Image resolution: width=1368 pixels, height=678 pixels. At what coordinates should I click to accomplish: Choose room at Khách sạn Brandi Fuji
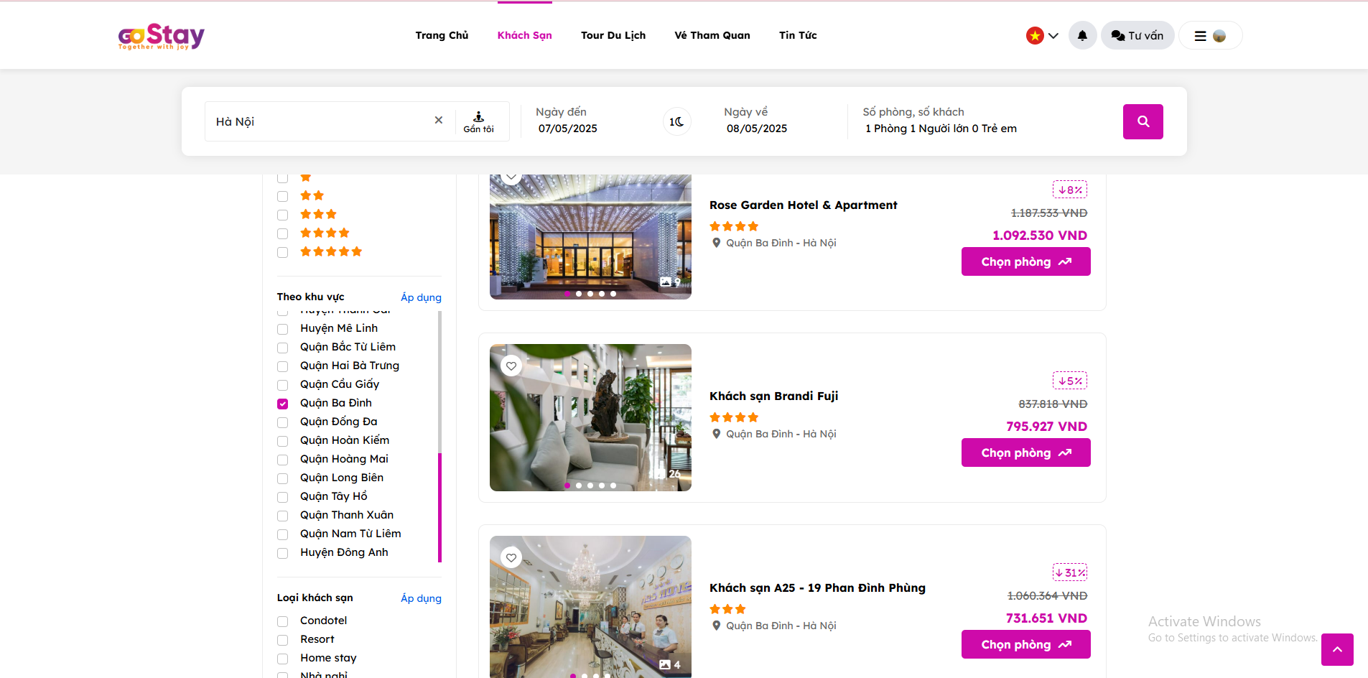coord(1025,452)
